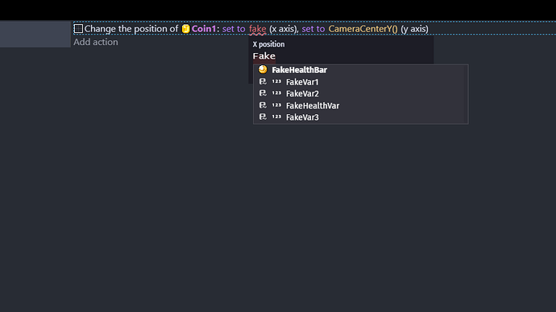Click the Coin1 object icon
The image size is (556, 312).
pos(186,29)
